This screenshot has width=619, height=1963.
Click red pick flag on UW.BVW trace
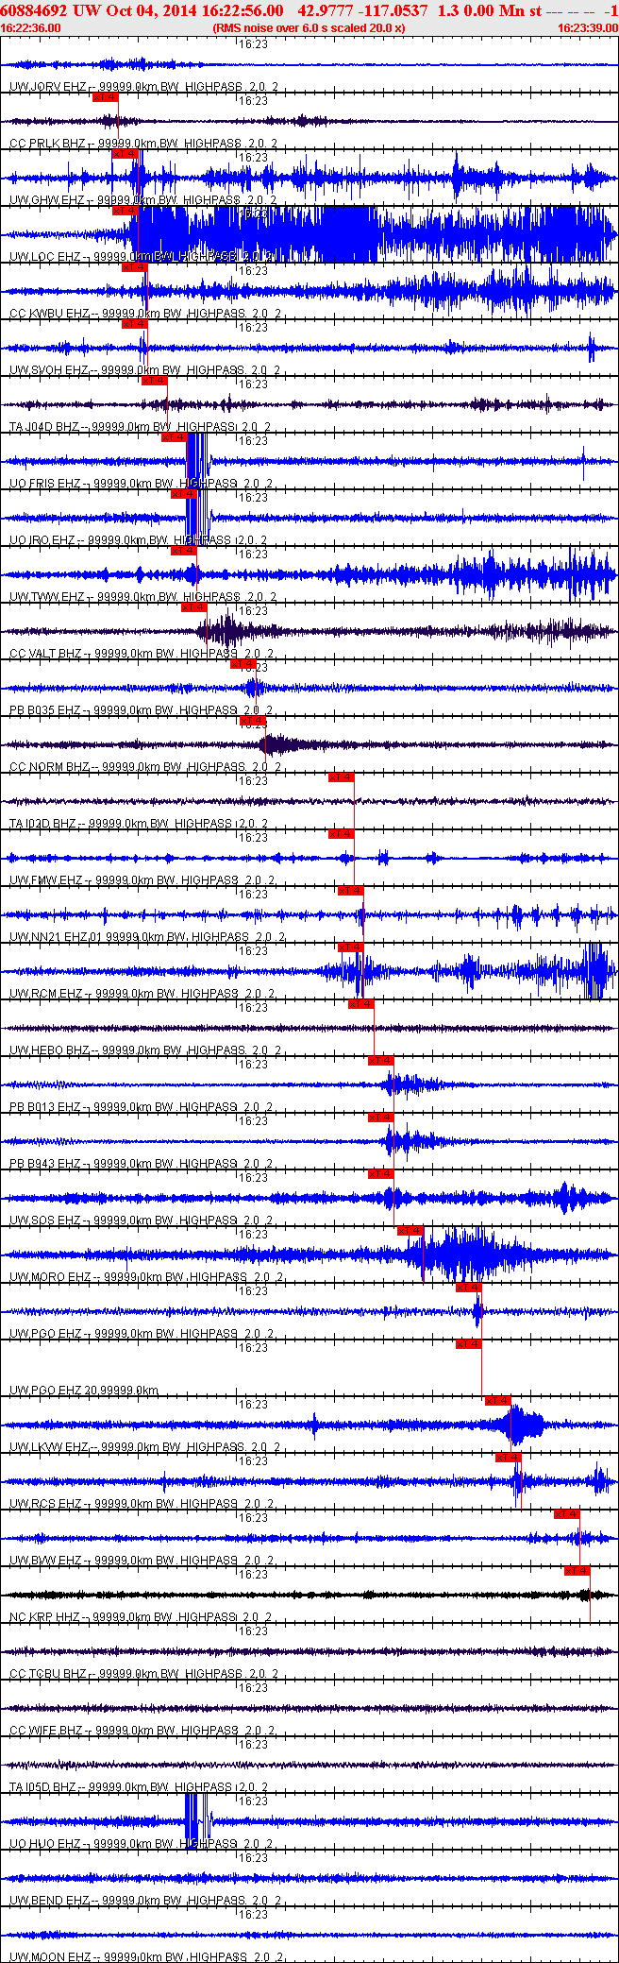566,1514
